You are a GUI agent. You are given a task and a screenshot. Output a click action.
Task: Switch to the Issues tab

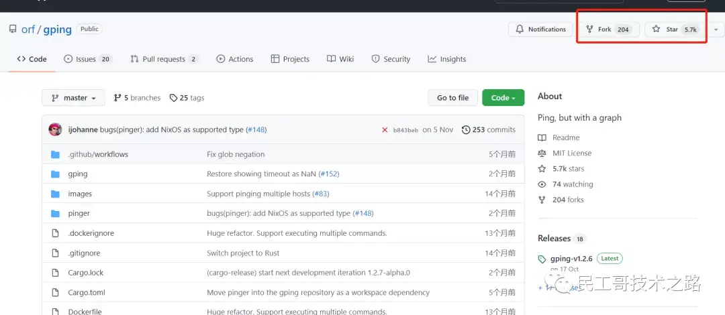87,59
